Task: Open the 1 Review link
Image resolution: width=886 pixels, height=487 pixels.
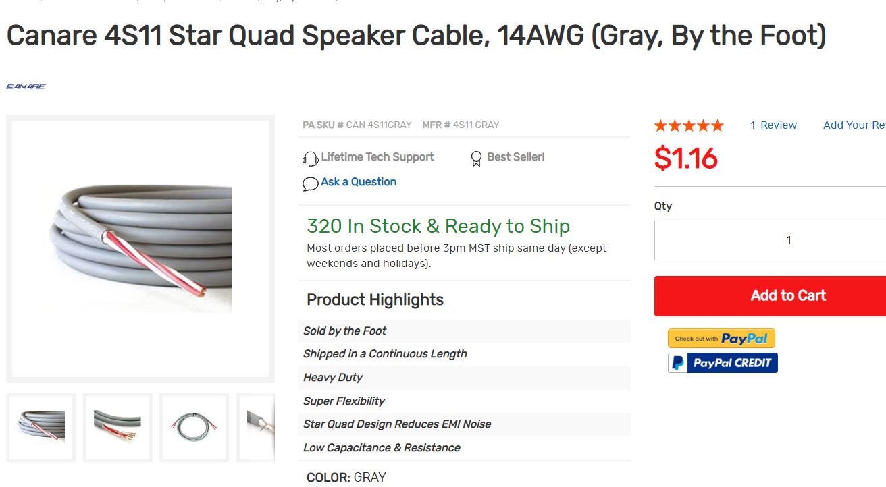Action: [773, 125]
